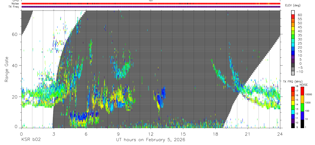Click the '21' tick label on the UT axis
This screenshot has height=145, width=315.
click(x=248, y=134)
